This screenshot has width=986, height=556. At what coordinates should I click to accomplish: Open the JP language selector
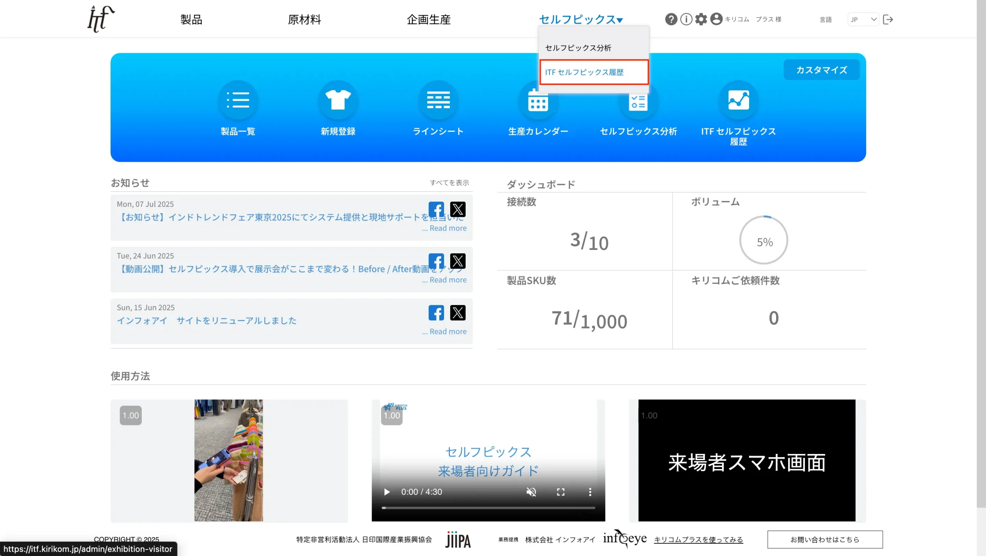(x=863, y=19)
